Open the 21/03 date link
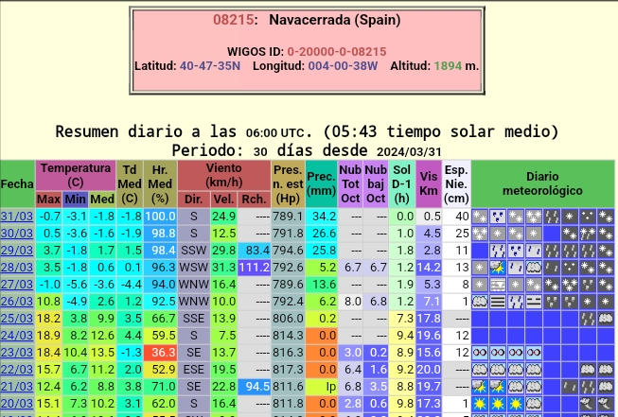The image size is (618, 417). coord(17,387)
